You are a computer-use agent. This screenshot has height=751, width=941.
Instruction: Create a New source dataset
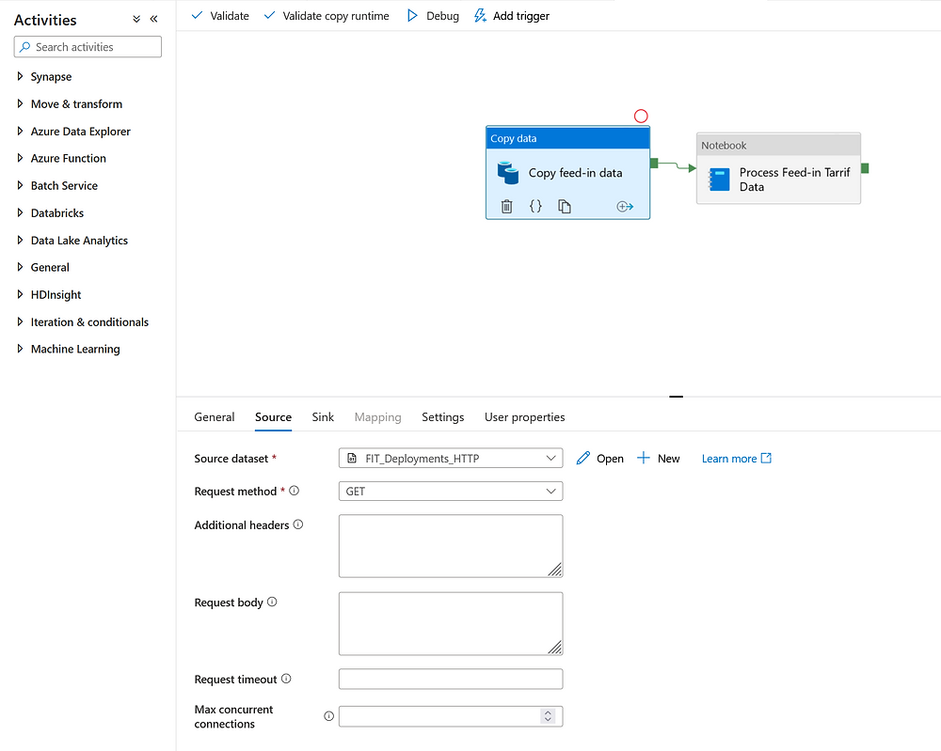[659, 458]
